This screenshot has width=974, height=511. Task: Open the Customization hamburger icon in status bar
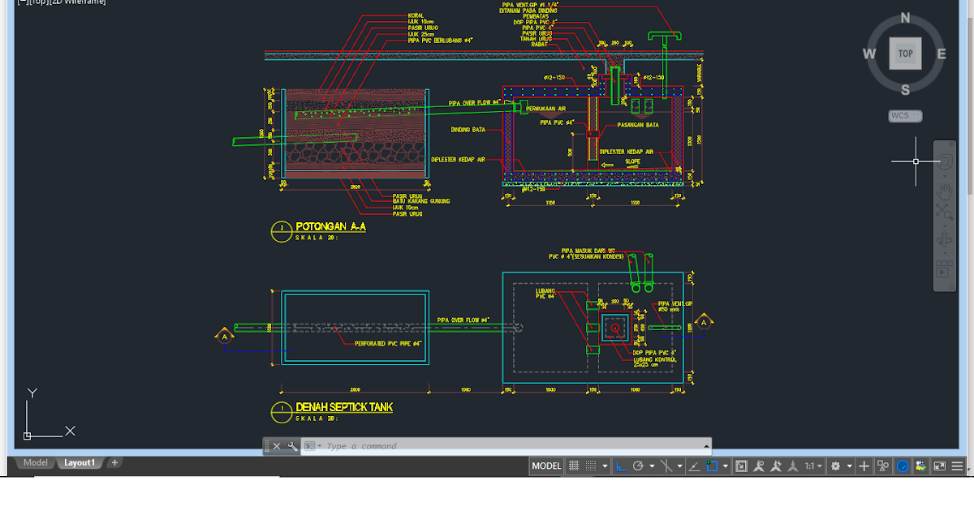pos(955,466)
